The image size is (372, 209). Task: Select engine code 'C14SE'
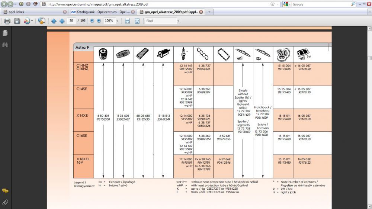coord(82,89)
